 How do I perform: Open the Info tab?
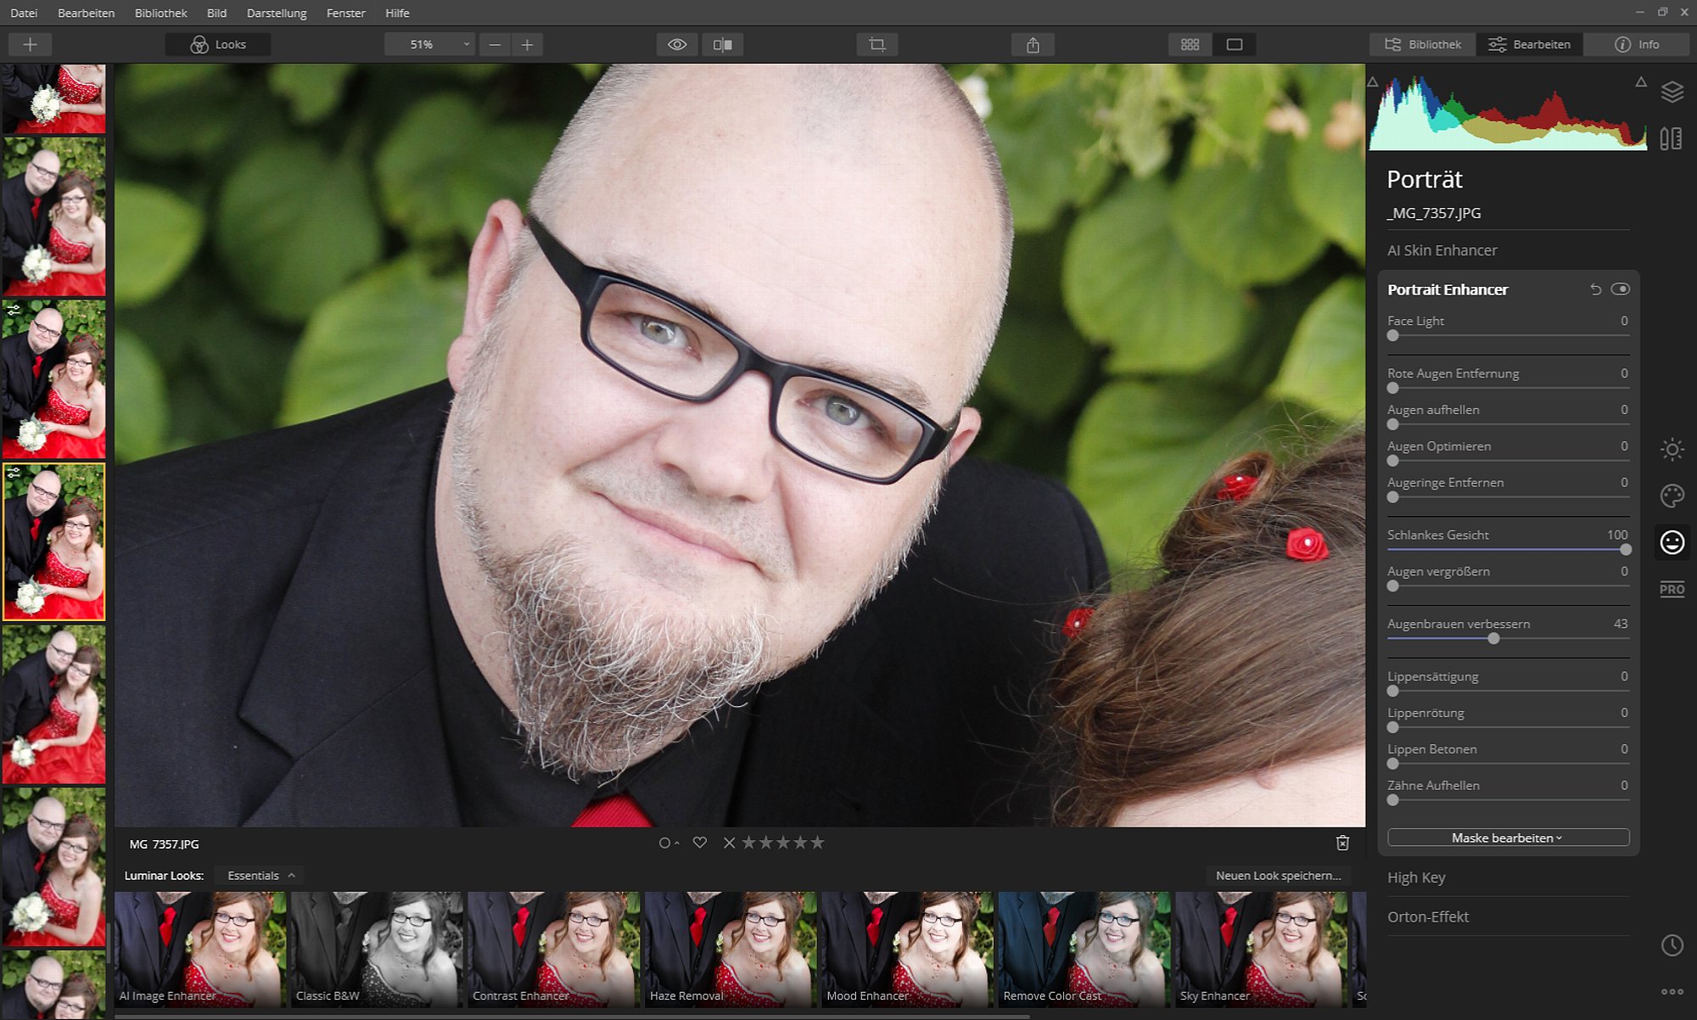[x=1637, y=44]
